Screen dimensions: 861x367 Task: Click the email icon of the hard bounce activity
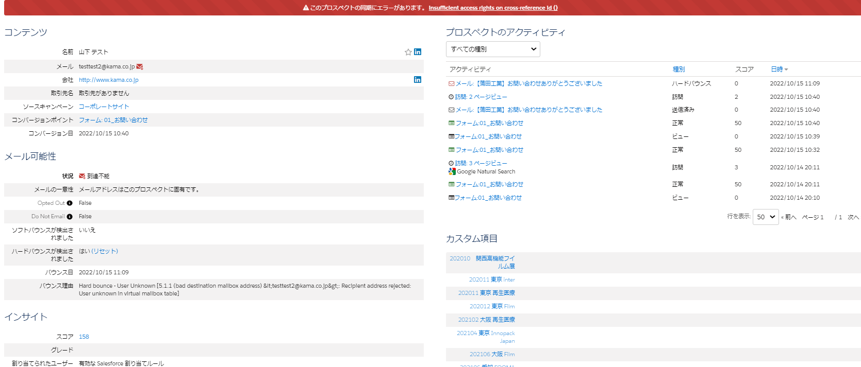click(452, 83)
